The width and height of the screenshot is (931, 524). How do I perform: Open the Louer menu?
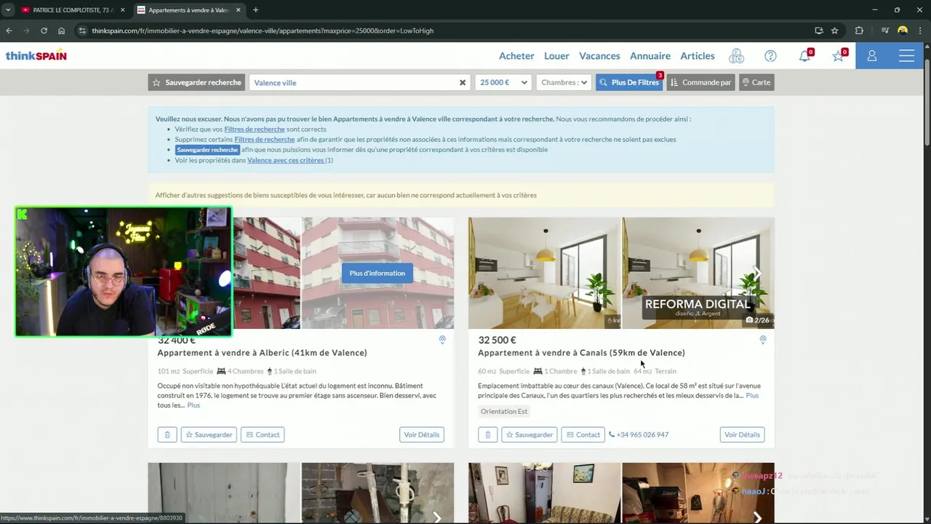[x=556, y=56]
